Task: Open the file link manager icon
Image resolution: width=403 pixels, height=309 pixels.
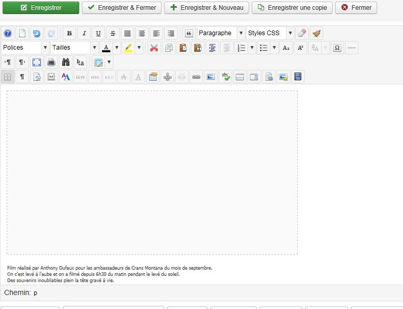Action: (269, 77)
